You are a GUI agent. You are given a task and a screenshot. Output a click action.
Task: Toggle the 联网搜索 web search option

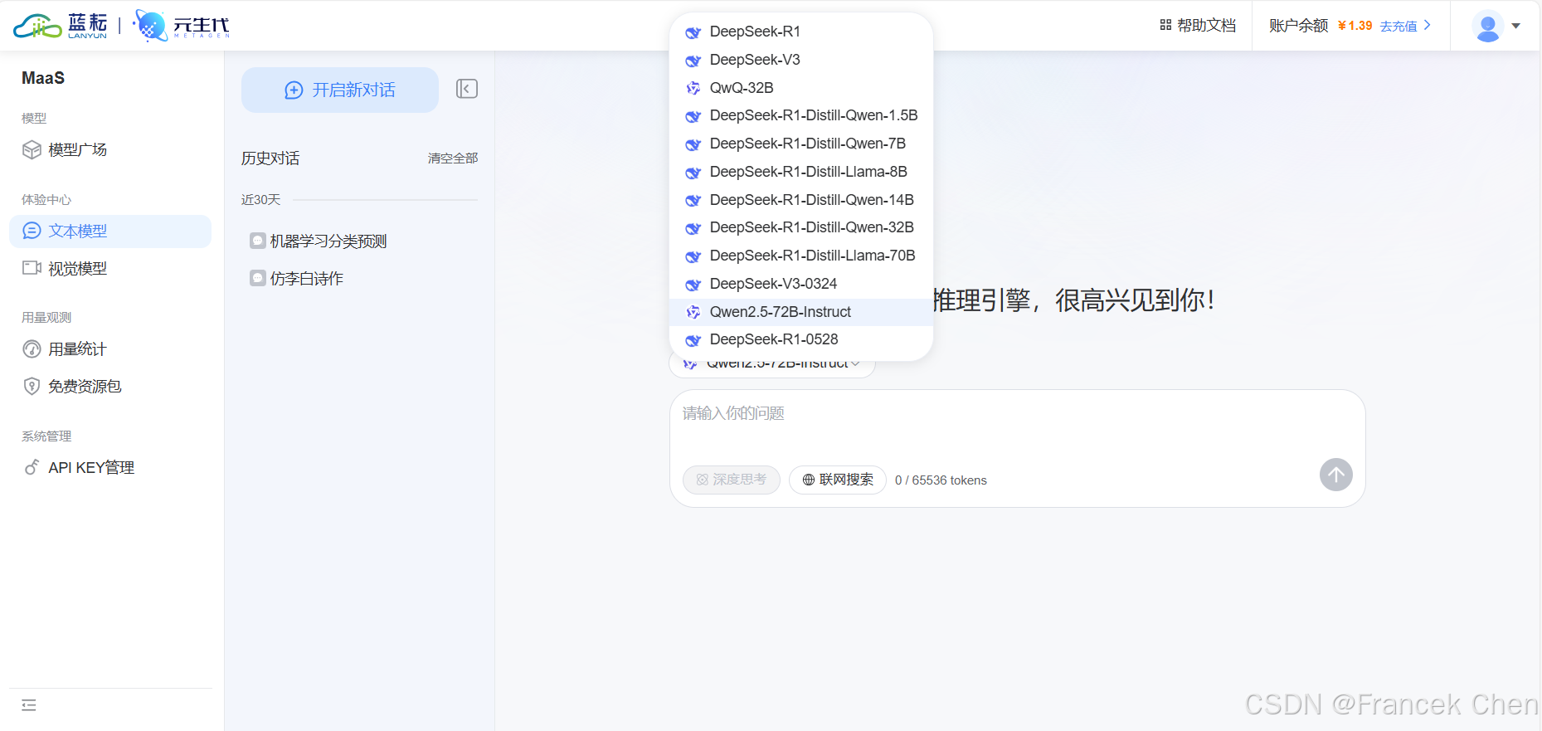pyautogui.click(x=838, y=480)
